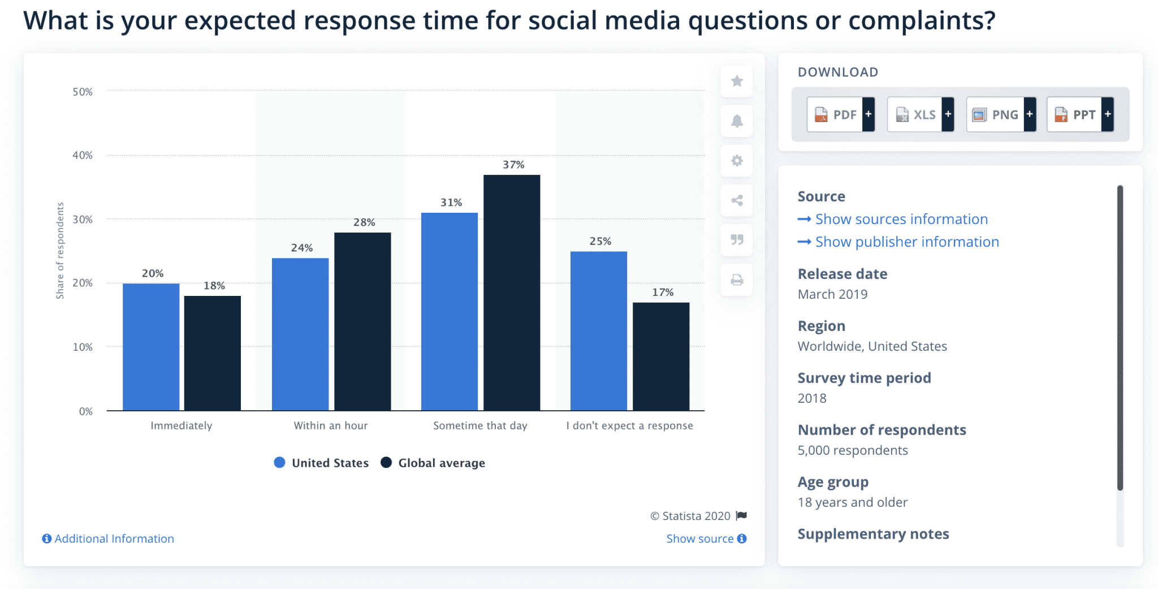The width and height of the screenshot is (1158, 589).
Task: Click the quotation citation icon
Action: click(736, 240)
